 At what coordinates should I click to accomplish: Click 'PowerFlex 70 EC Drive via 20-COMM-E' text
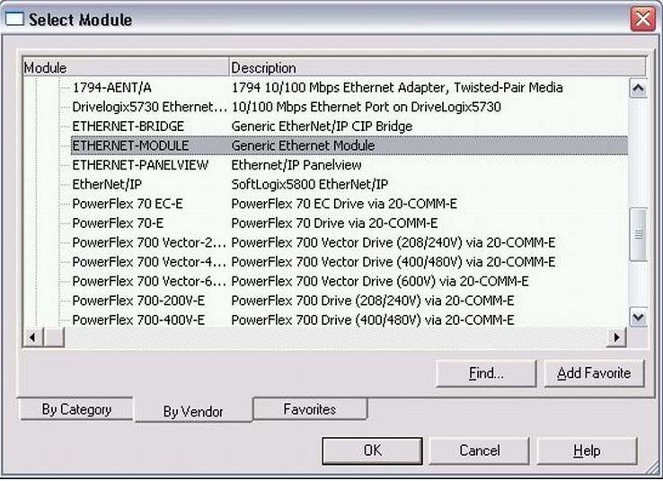[x=344, y=204]
